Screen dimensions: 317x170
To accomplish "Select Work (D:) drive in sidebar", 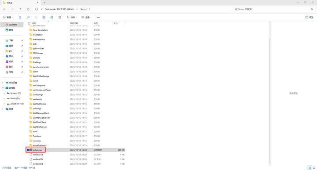I will tap(13, 98).
